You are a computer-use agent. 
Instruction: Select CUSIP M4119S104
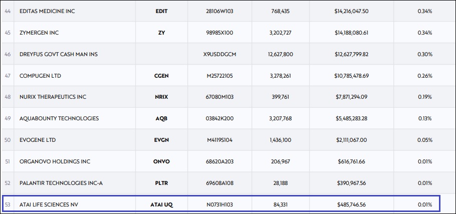point(219,140)
